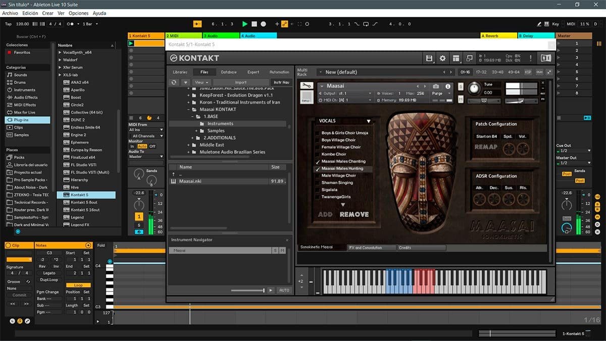This screenshot has width=606, height=341.
Task: Click the Import button in Kontakt browser
Action: 241,82
